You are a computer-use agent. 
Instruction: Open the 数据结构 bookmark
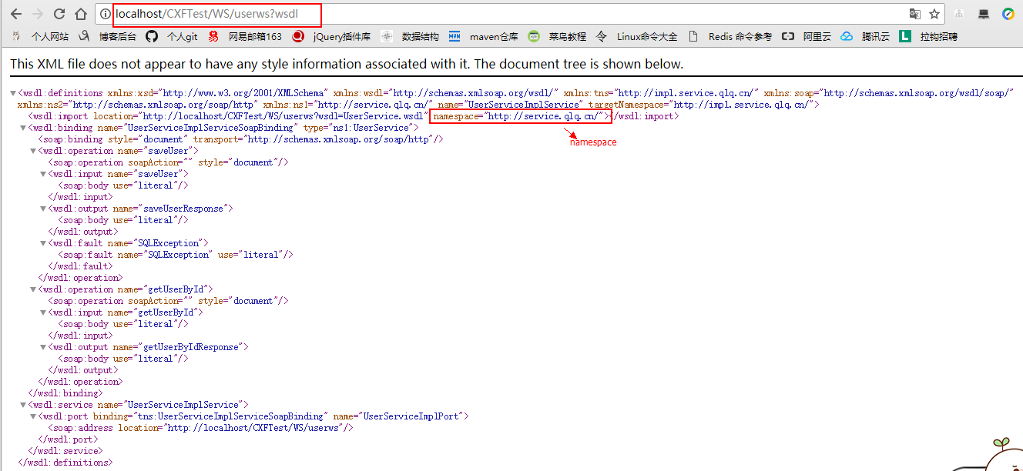coord(410,36)
